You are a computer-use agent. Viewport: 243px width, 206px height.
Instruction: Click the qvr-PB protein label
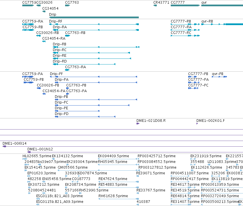(218, 74)
